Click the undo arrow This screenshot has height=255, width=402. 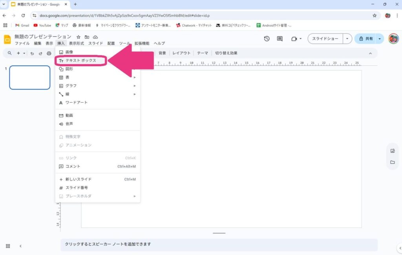(32, 53)
